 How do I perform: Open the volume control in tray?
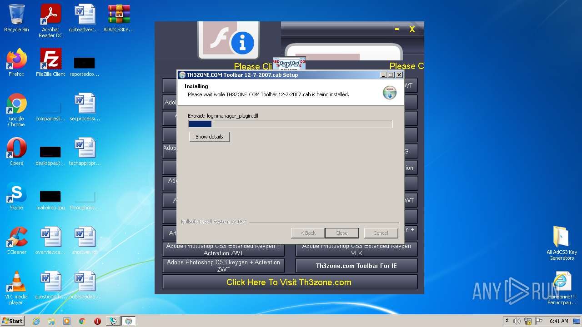517,321
